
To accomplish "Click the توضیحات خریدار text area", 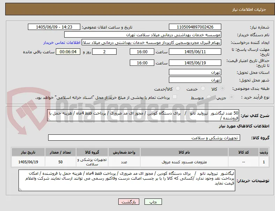I will 127,180.
